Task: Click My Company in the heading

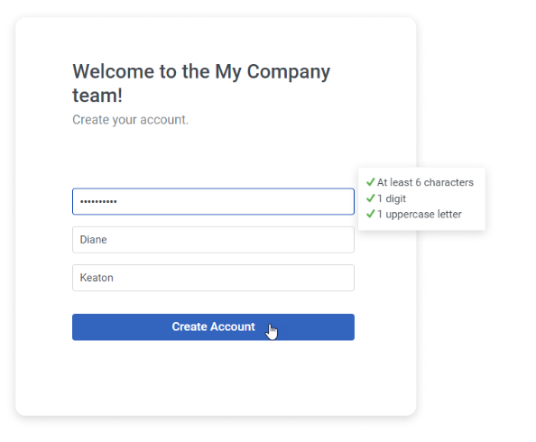Action: tap(273, 73)
